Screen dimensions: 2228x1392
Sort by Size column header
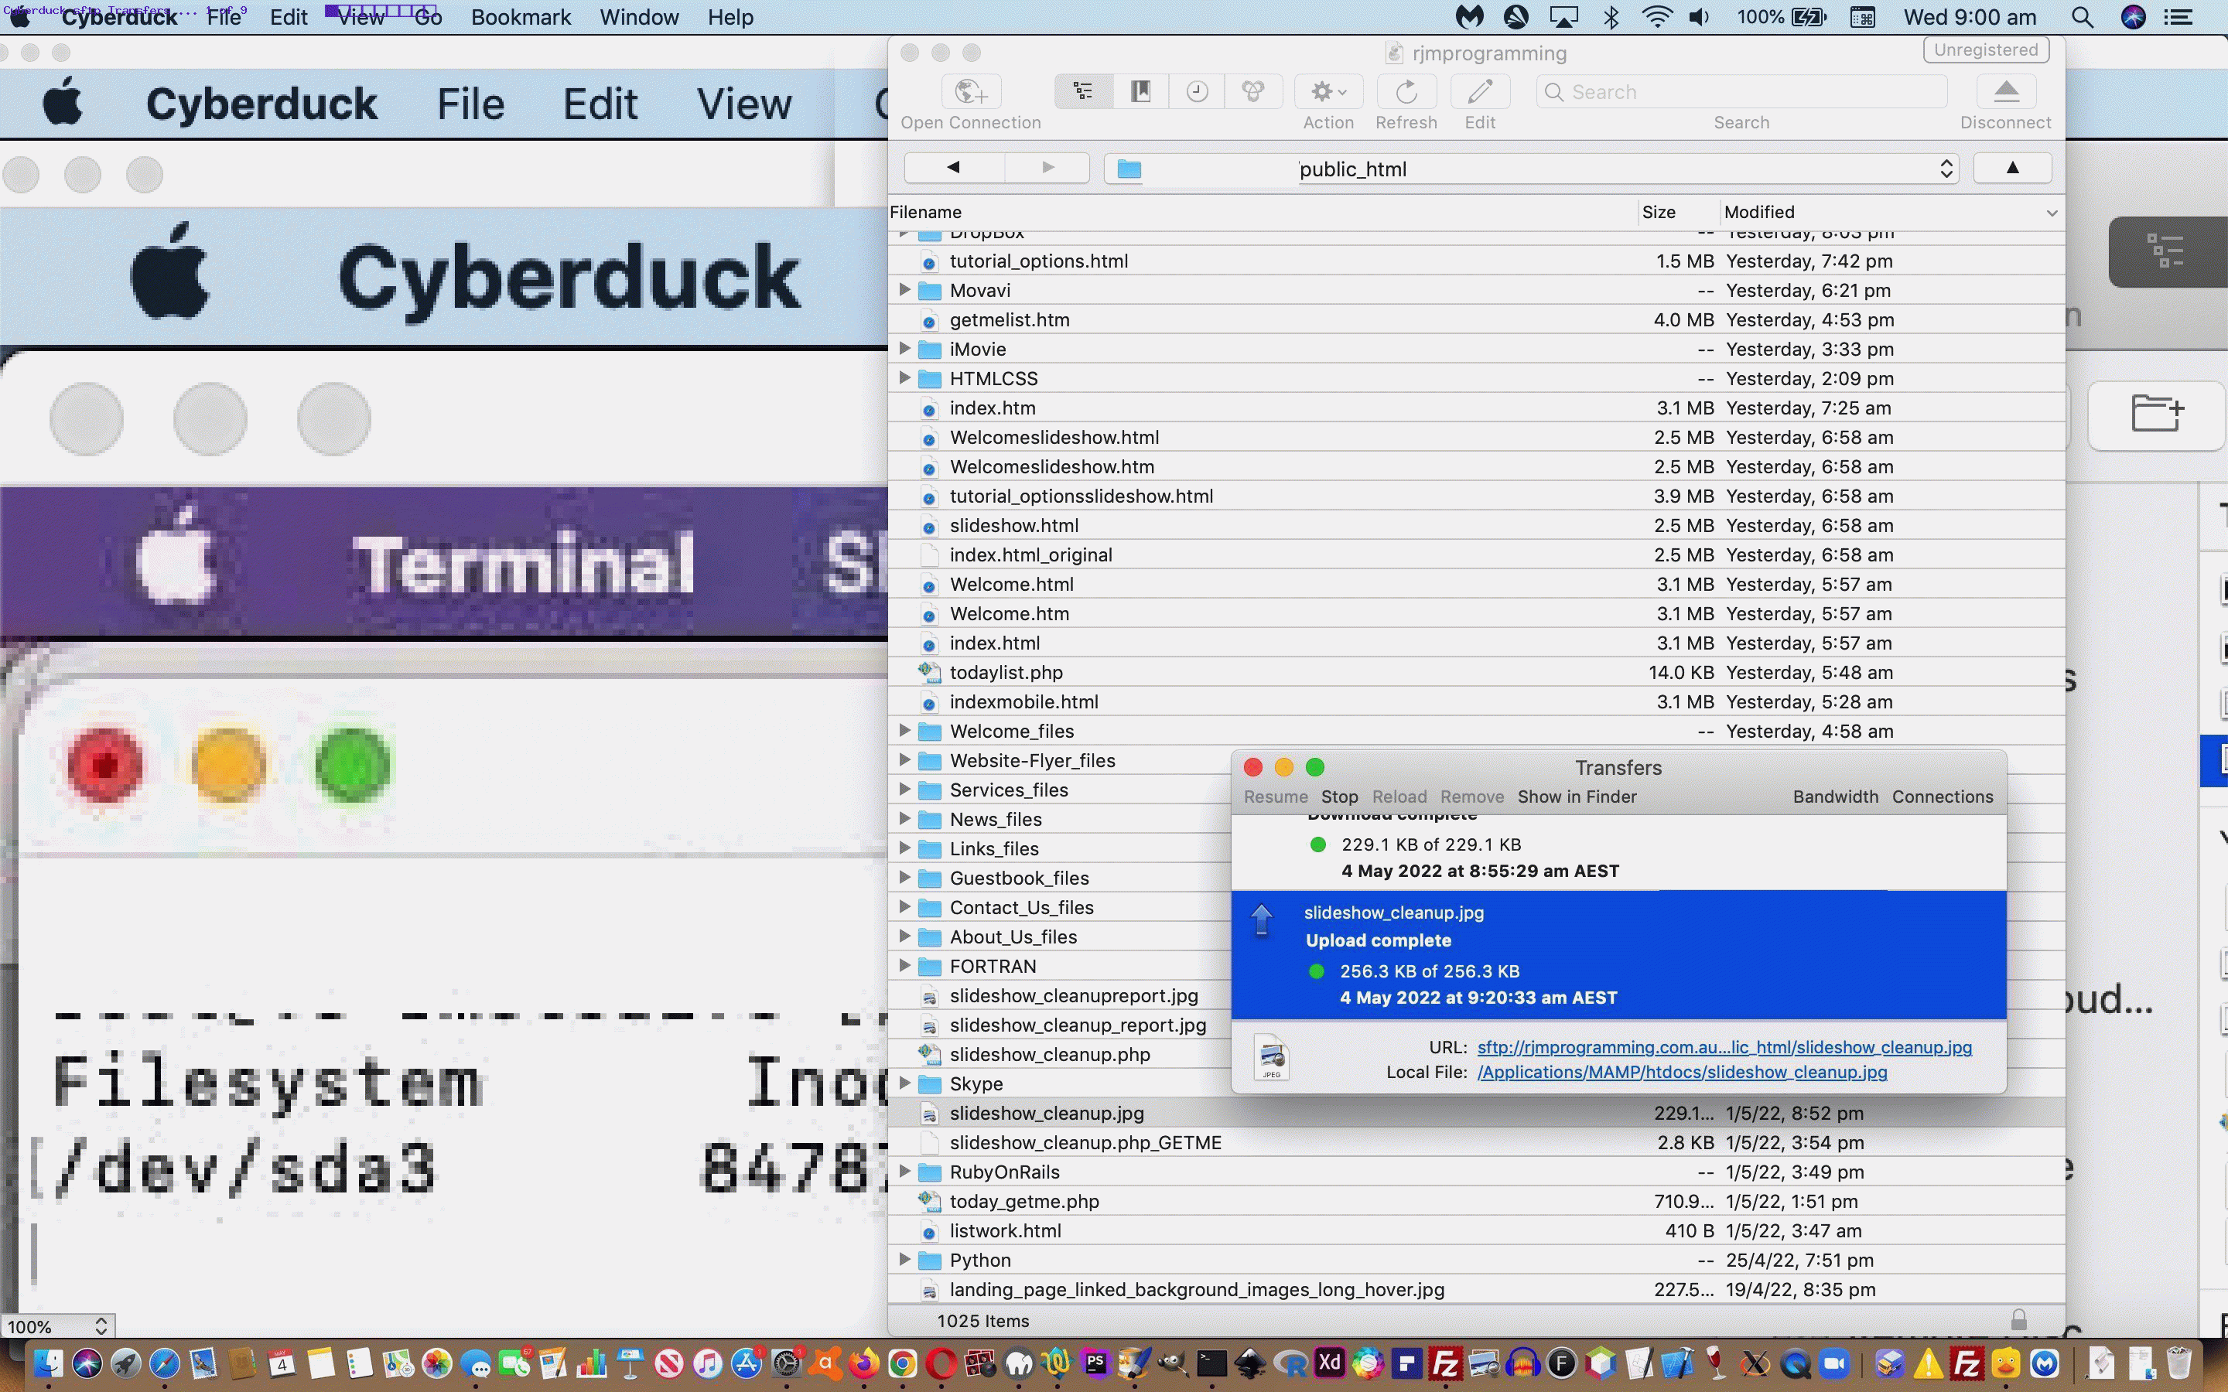pos(1679,212)
